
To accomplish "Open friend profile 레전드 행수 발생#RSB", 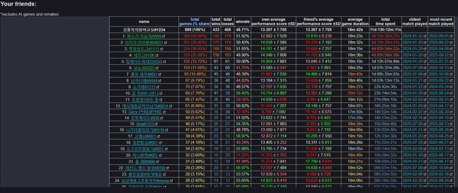I will click(145, 168).
